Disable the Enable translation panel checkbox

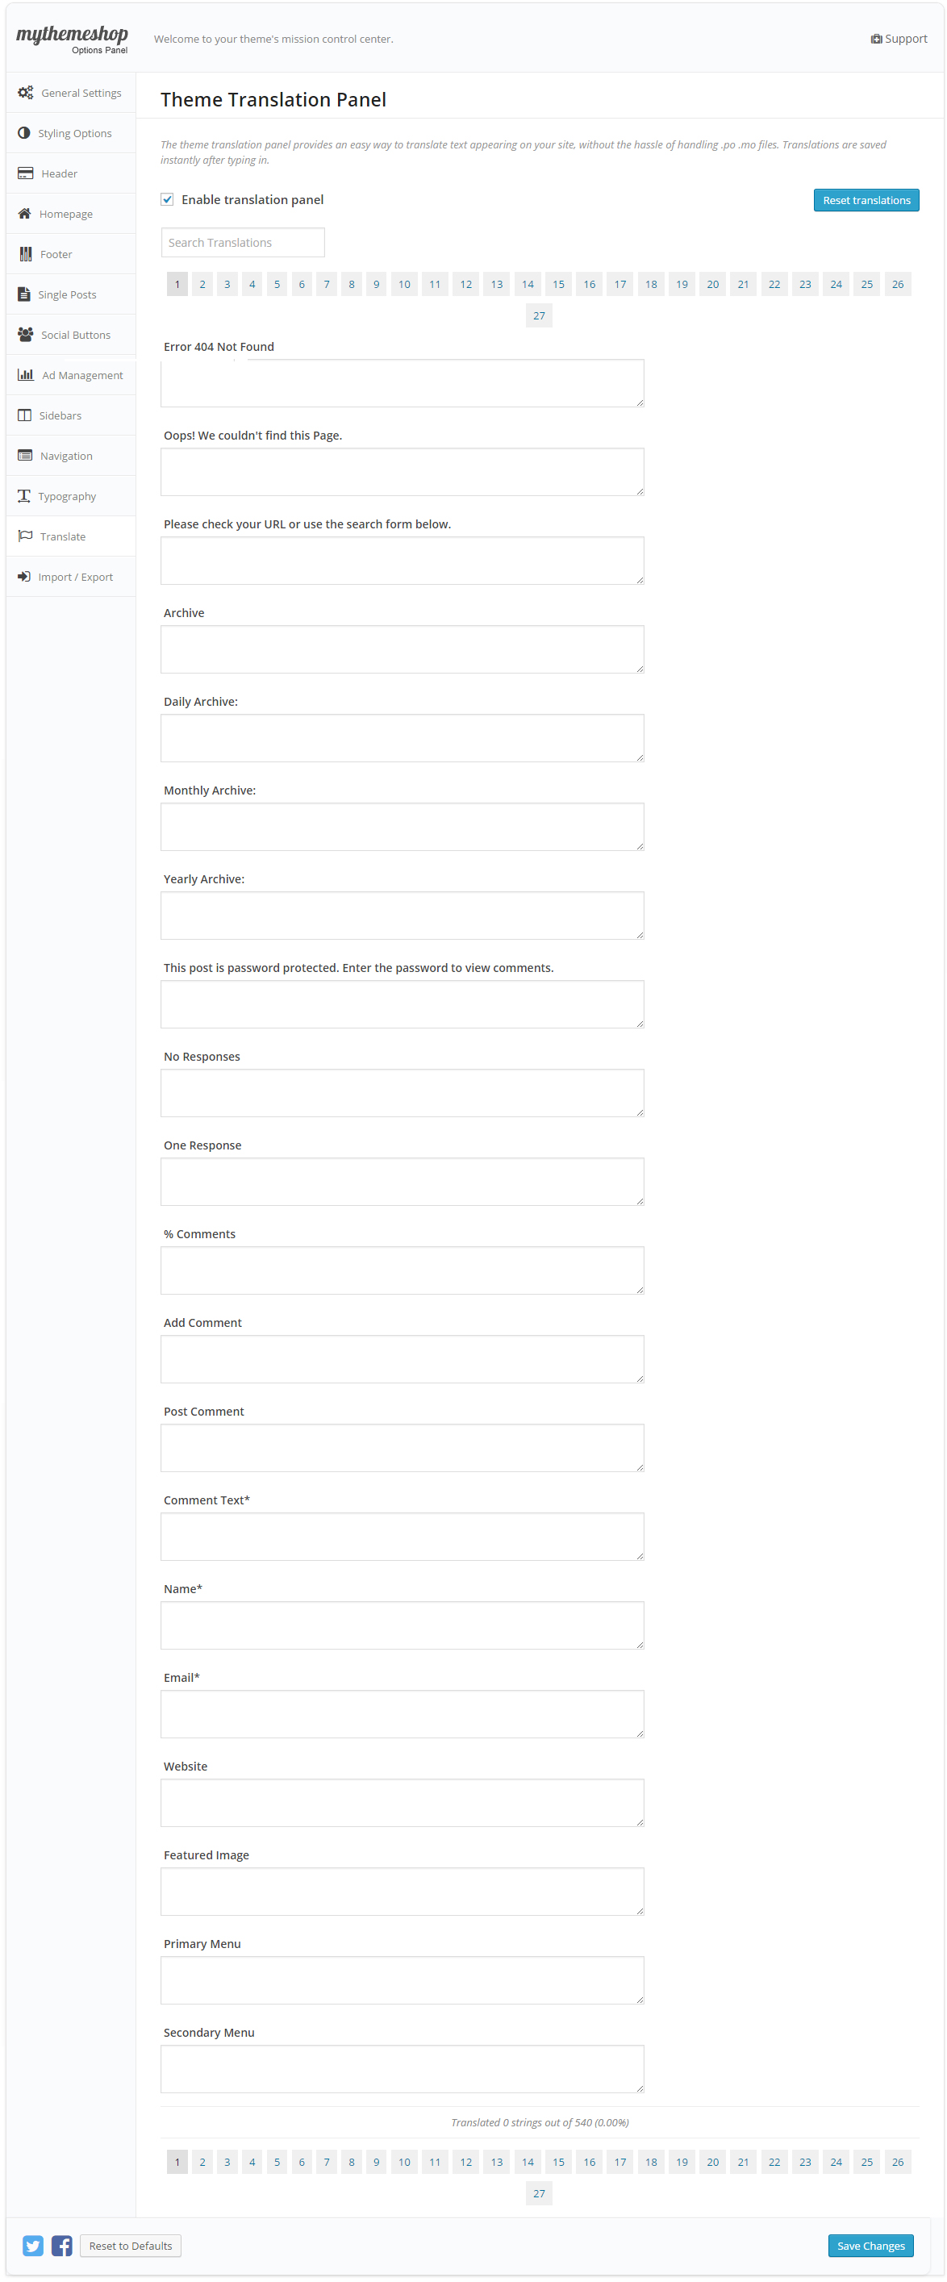click(x=166, y=199)
